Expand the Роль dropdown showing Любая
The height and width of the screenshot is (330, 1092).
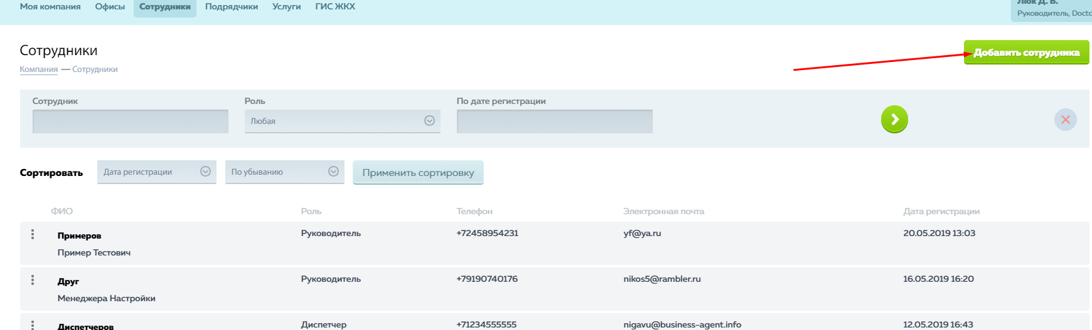(x=342, y=121)
